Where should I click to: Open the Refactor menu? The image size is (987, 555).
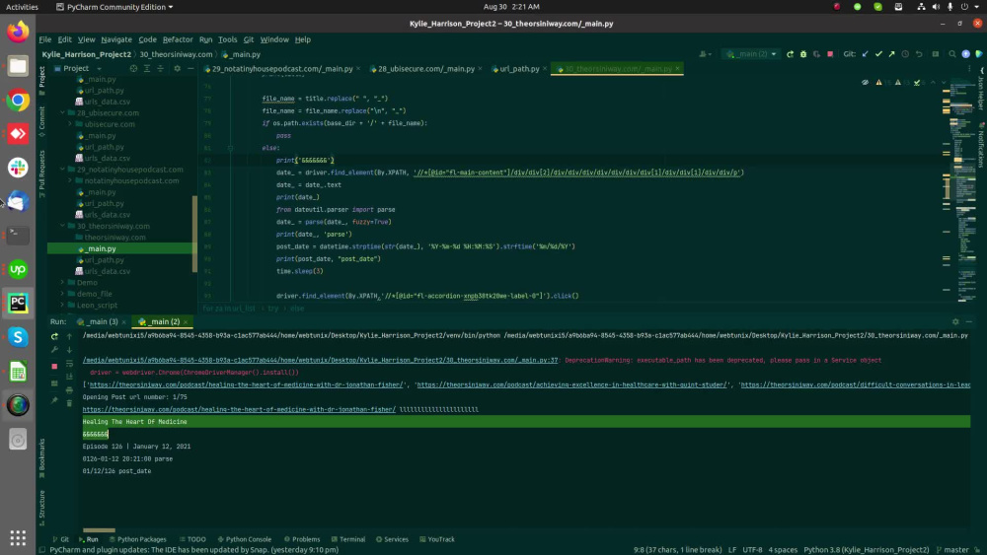pyautogui.click(x=178, y=39)
